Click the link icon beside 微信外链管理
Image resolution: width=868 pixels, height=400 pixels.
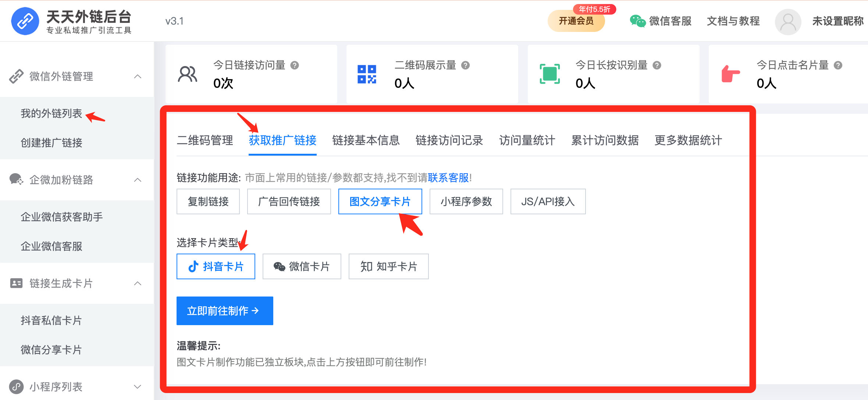pyautogui.click(x=16, y=76)
